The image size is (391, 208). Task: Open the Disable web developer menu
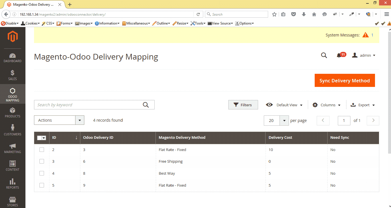click(10, 23)
